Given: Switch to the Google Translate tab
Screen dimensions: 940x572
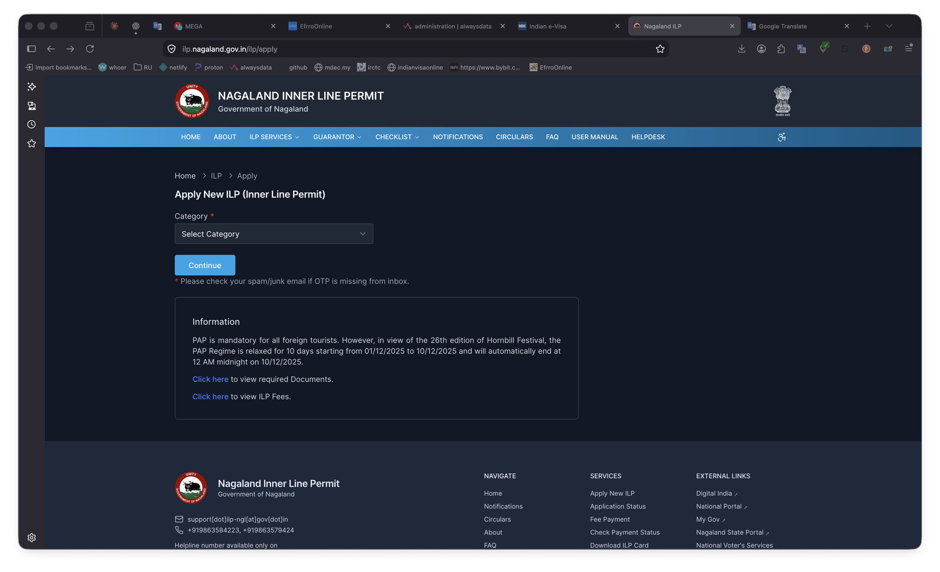Looking at the screenshot, I should point(799,26).
